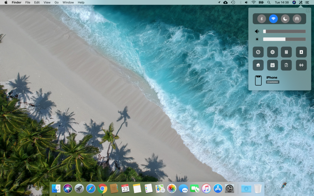The image size is (314, 196).
Task: Open iTunes from the Dock
Action: (x=206, y=188)
